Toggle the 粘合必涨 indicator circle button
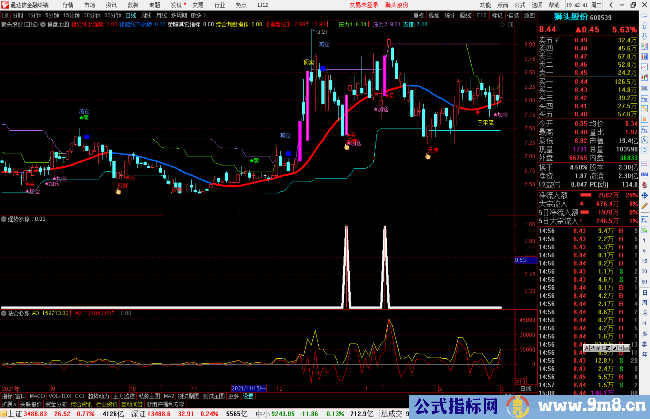This screenshot has width=650, height=419. click(x=4, y=313)
